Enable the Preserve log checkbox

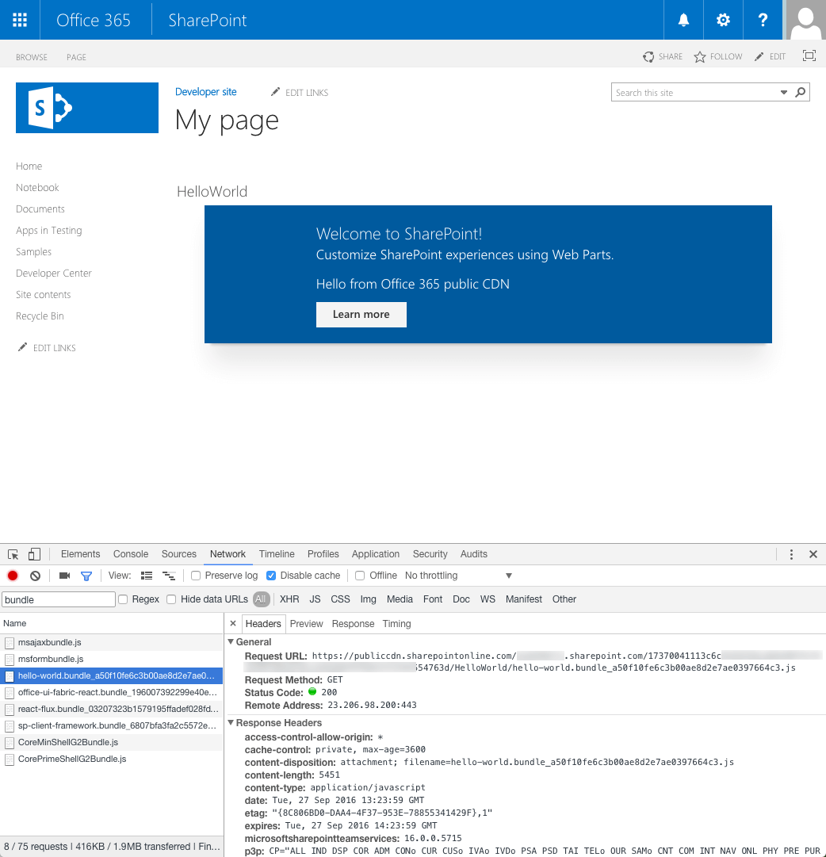tap(196, 576)
